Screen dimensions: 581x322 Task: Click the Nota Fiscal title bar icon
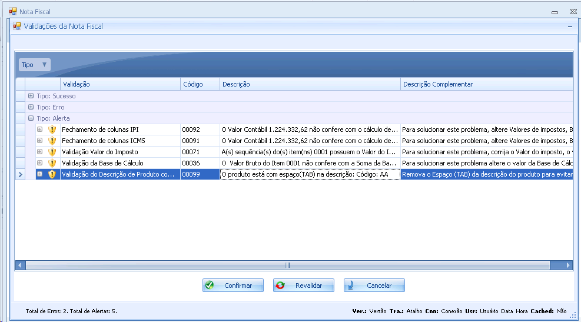[12, 11]
